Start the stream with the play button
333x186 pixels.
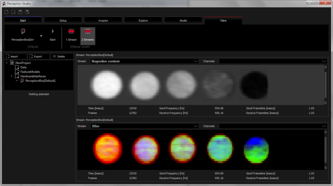53,31
